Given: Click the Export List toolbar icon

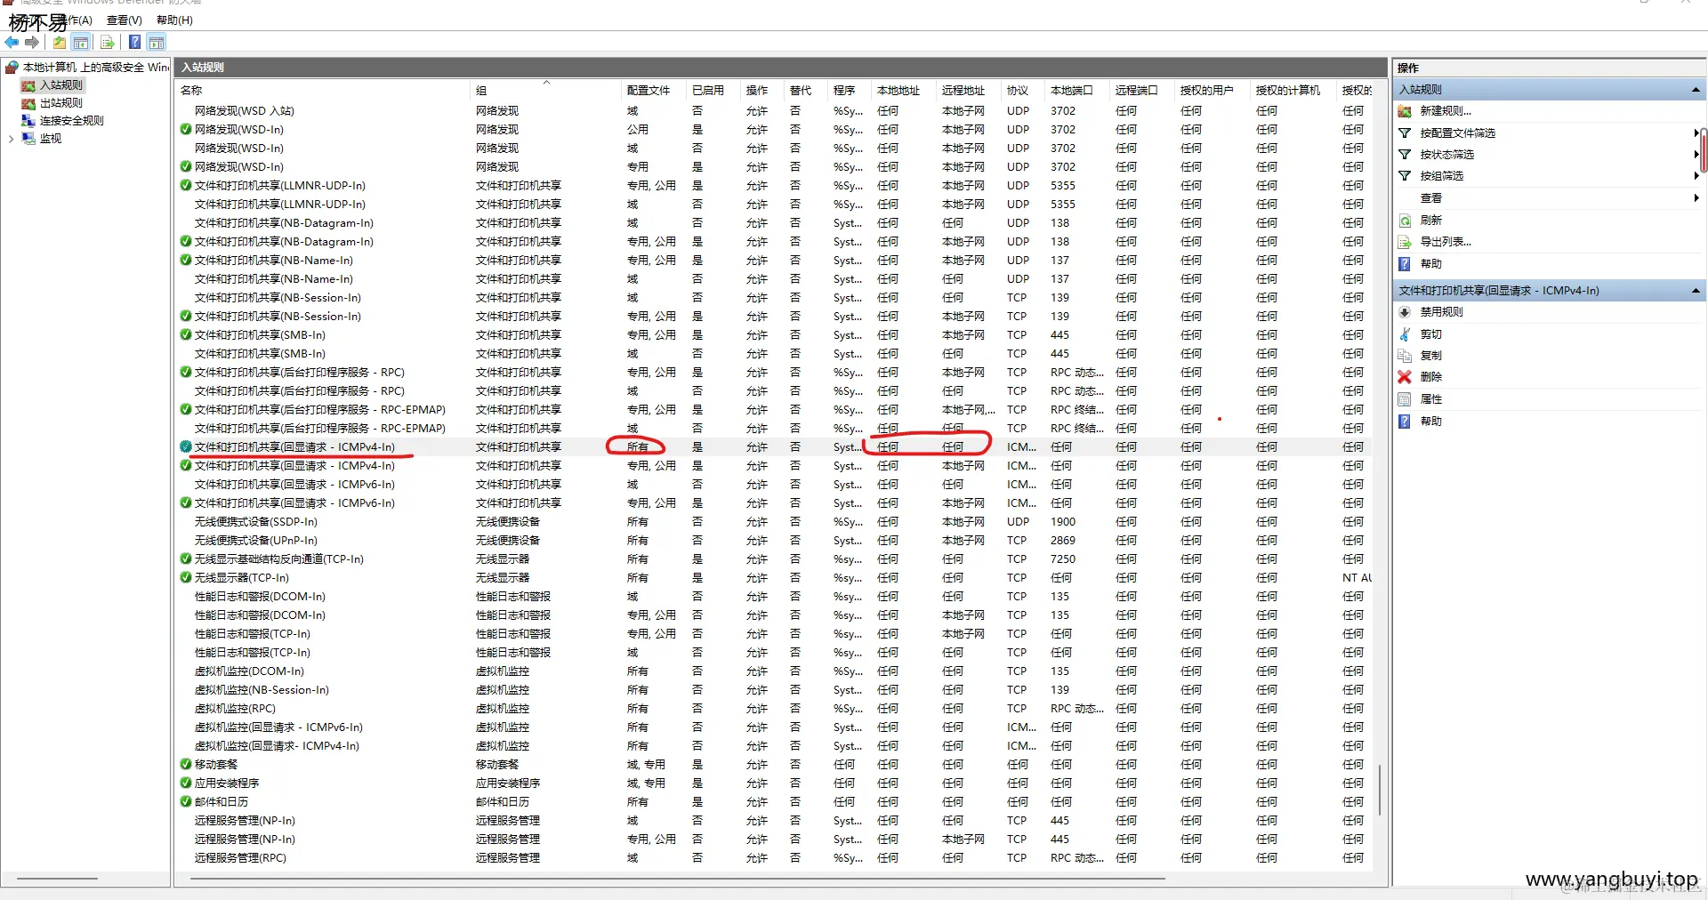Looking at the screenshot, I should point(108,42).
